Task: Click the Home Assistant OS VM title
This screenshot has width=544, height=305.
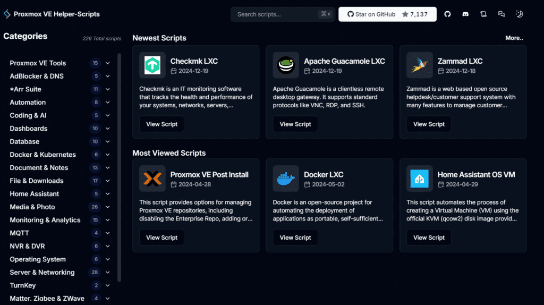Action: coord(476,174)
